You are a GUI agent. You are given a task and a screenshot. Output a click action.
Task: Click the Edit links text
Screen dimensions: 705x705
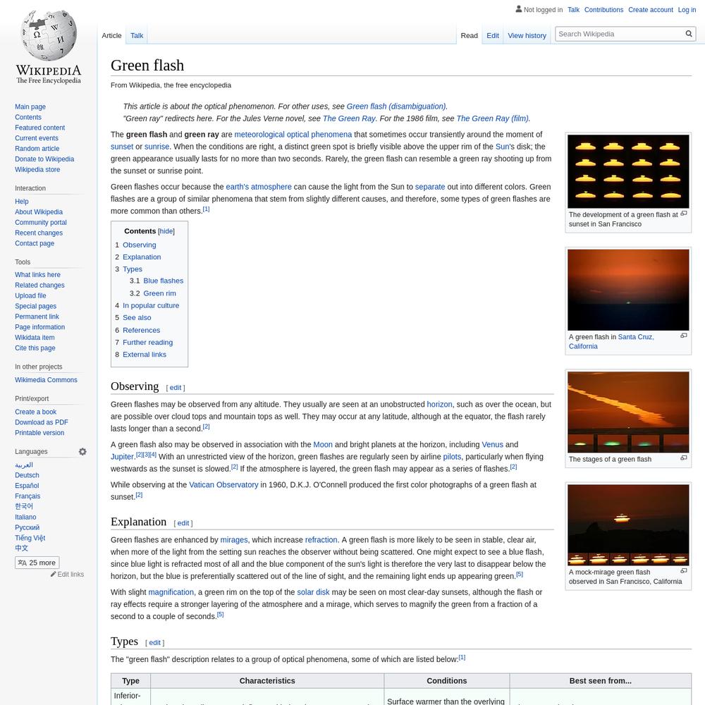70,574
